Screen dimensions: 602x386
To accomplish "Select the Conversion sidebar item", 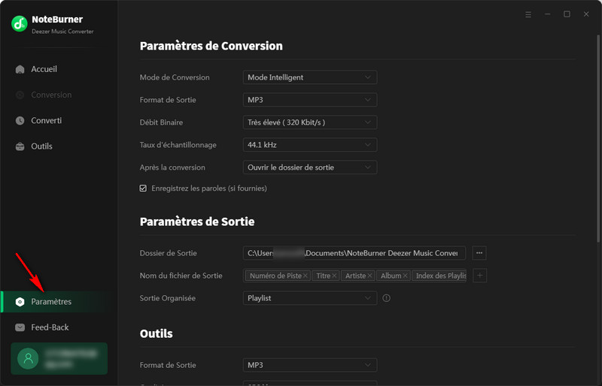I will point(59,95).
